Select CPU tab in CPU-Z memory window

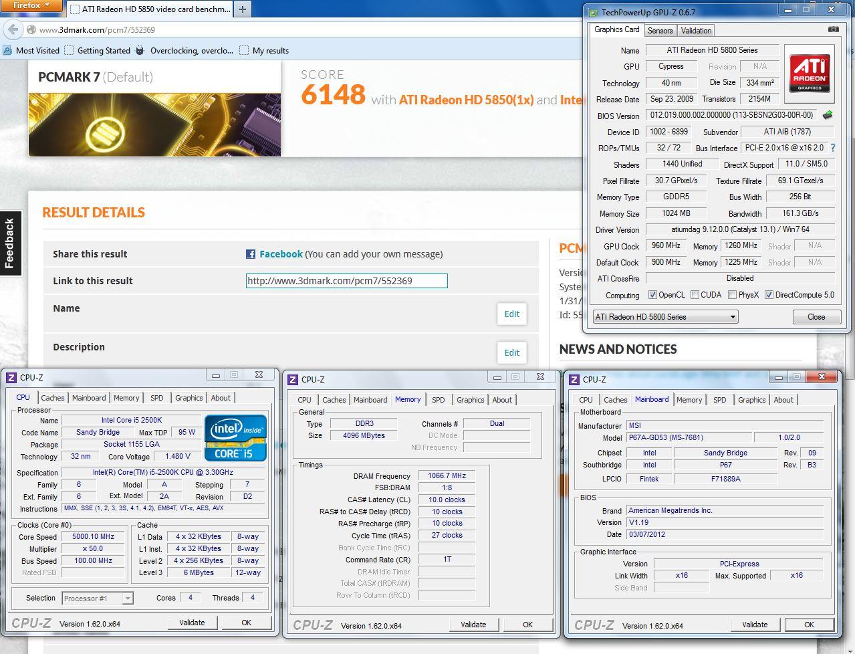pyautogui.click(x=305, y=400)
